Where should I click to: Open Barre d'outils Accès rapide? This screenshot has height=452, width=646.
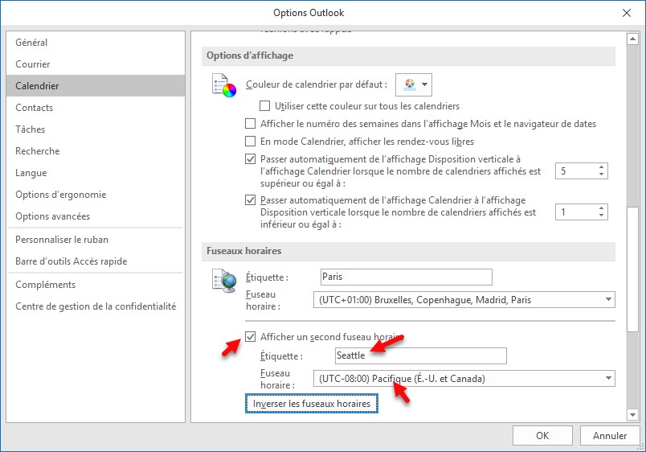pyautogui.click(x=96, y=261)
